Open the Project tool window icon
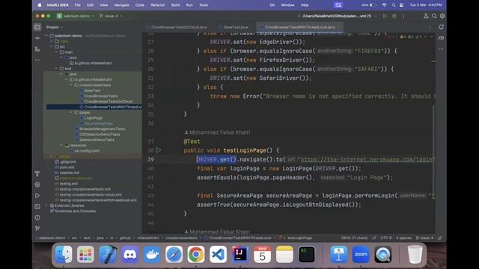Screen dimensions: 479x269 coord(37,27)
